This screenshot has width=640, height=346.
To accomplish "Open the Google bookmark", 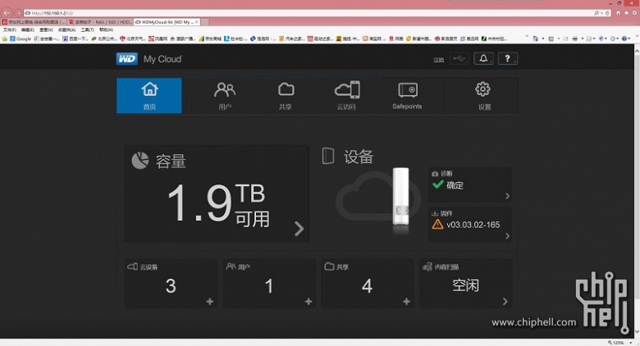I will point(21,39).
